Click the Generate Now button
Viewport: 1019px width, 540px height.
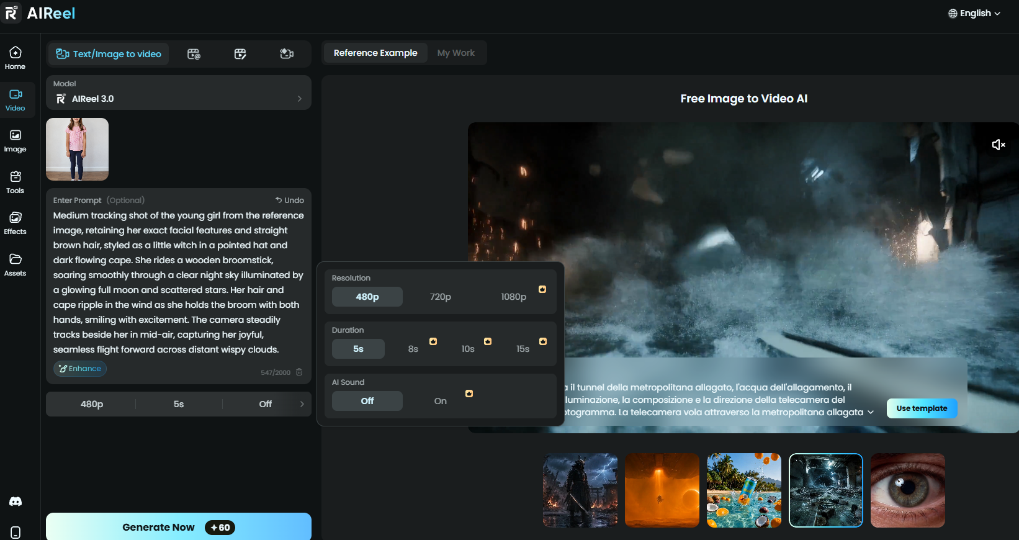(x=179, y=527)
